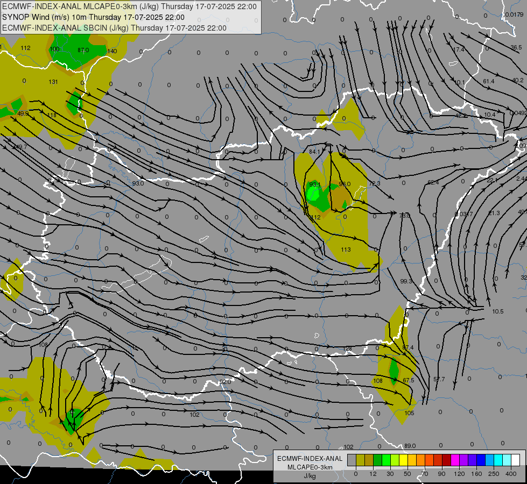Click the legend label 400
The image size is (527, 484).
(x=511, y=474)
